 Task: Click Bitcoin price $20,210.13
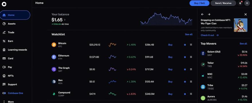pos(95,45)
